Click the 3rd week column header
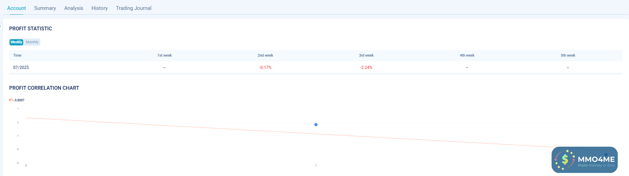The height and width of the screenshot is (176, 629). click(x=366, y=55)
